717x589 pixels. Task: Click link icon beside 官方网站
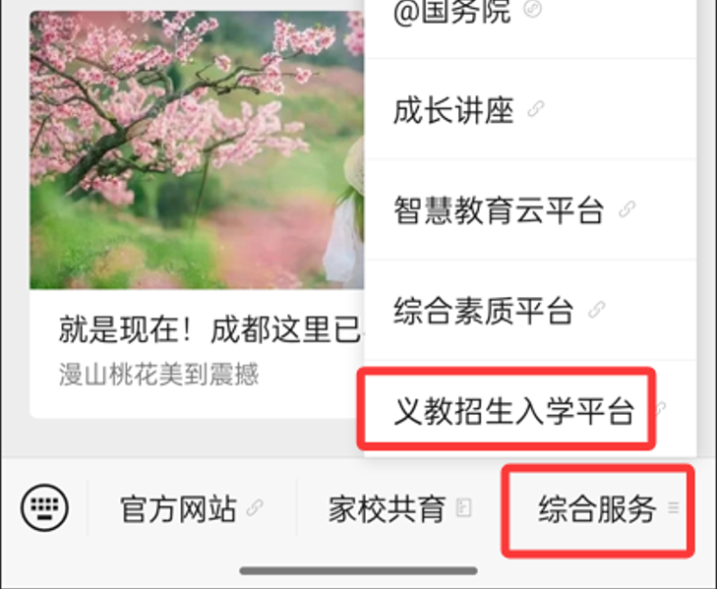point(255,507)
